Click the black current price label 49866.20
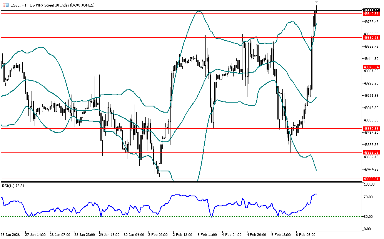The width and height of the screenshot is (384, 239). [x=371, y=10]
